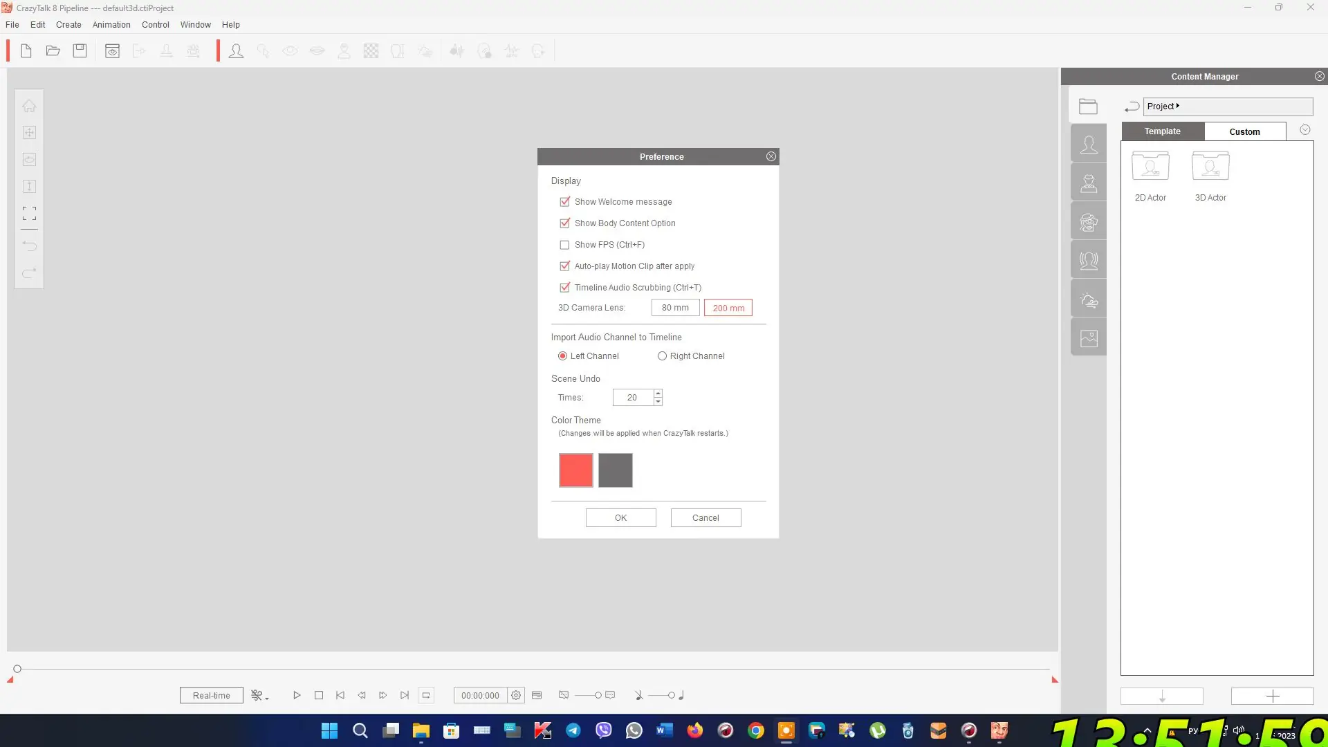Click the Play button on the timeline
Viewport: 1328px width, 747px height.
[x=297, y=695]
